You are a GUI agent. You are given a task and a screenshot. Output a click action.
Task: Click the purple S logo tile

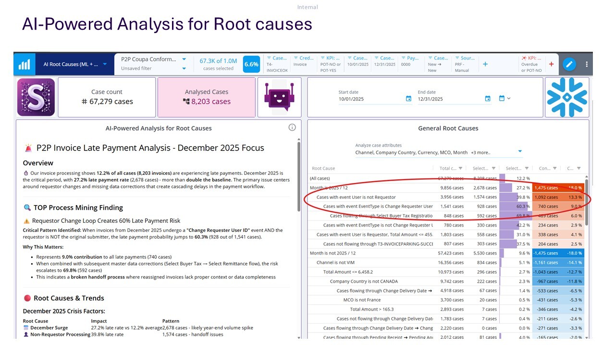click(x=36, y=97)
